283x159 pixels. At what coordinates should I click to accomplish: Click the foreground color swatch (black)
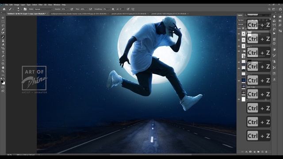[2, 82]
